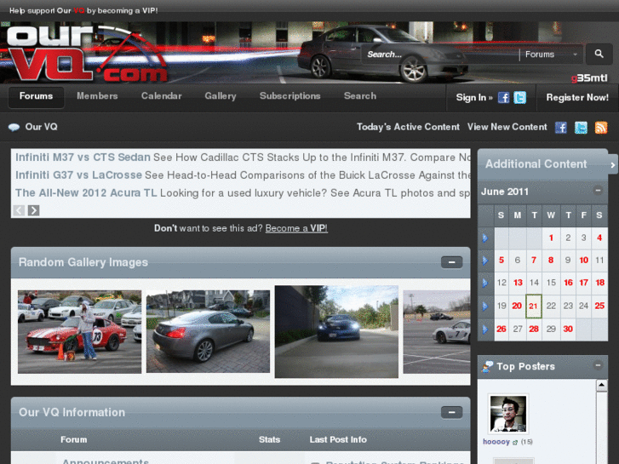Open the Search tab
619x464 pixels.
point(360,96)
